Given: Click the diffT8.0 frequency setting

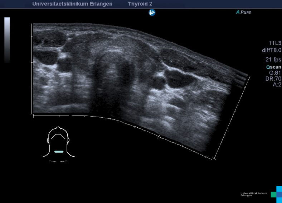Looking at the screenshot, I should 272,50.
